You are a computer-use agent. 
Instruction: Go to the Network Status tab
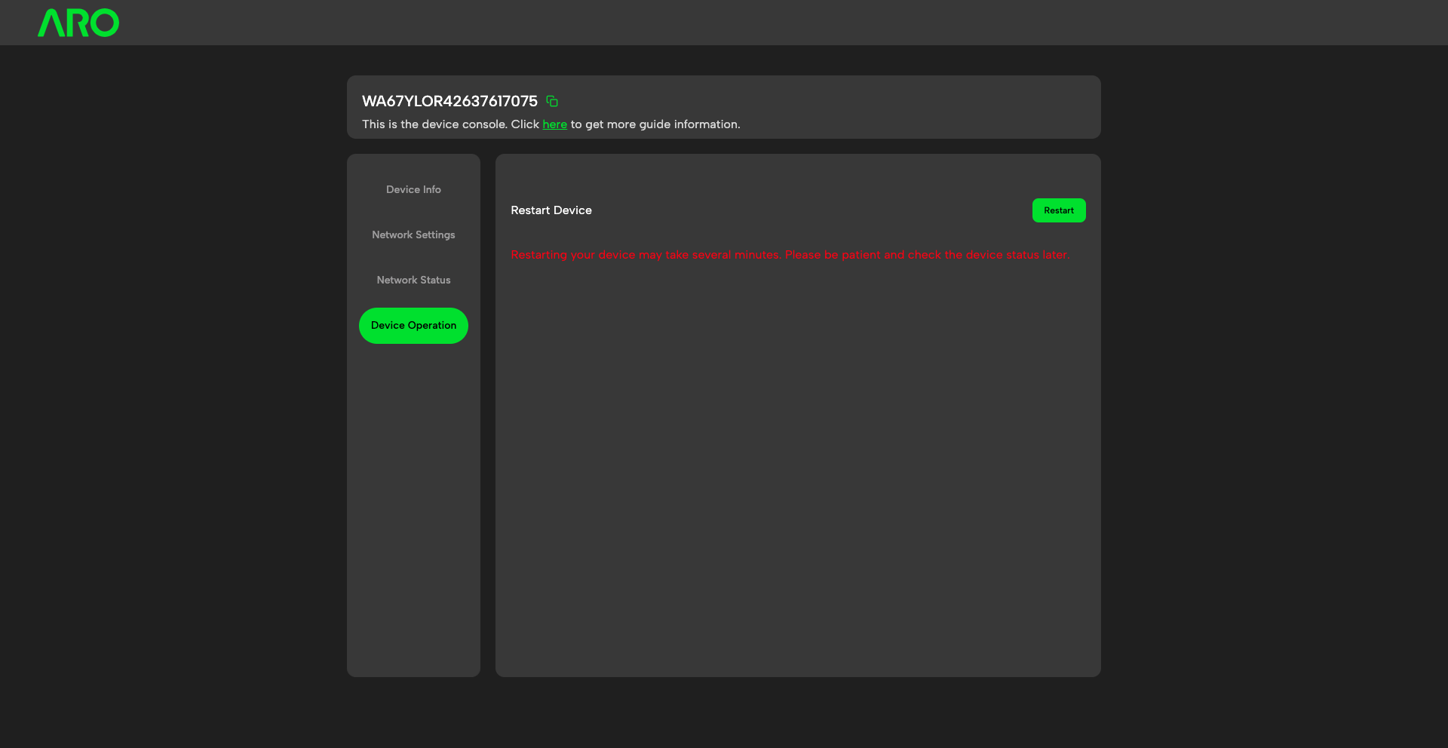413,280
